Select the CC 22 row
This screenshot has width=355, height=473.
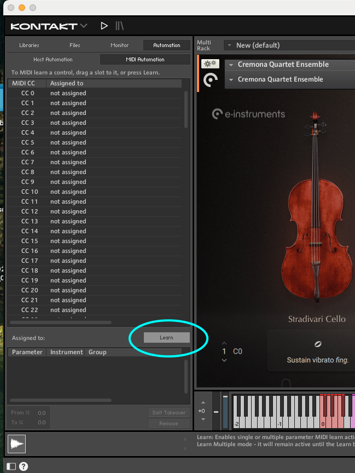[95, 310]
